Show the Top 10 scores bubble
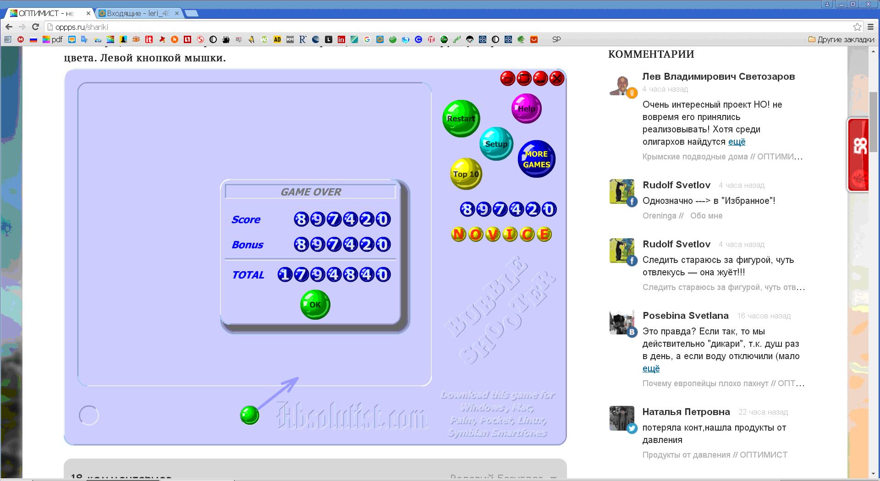Viewport: 880px width, 481px height. click(466, 174)
